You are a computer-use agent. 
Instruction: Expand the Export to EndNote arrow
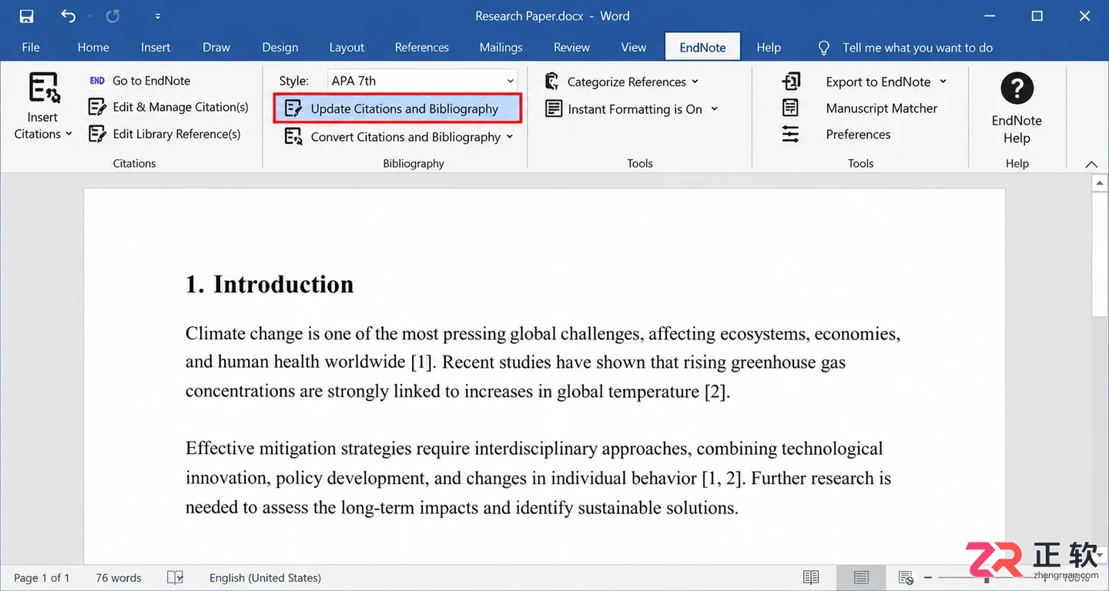[943, 82]
